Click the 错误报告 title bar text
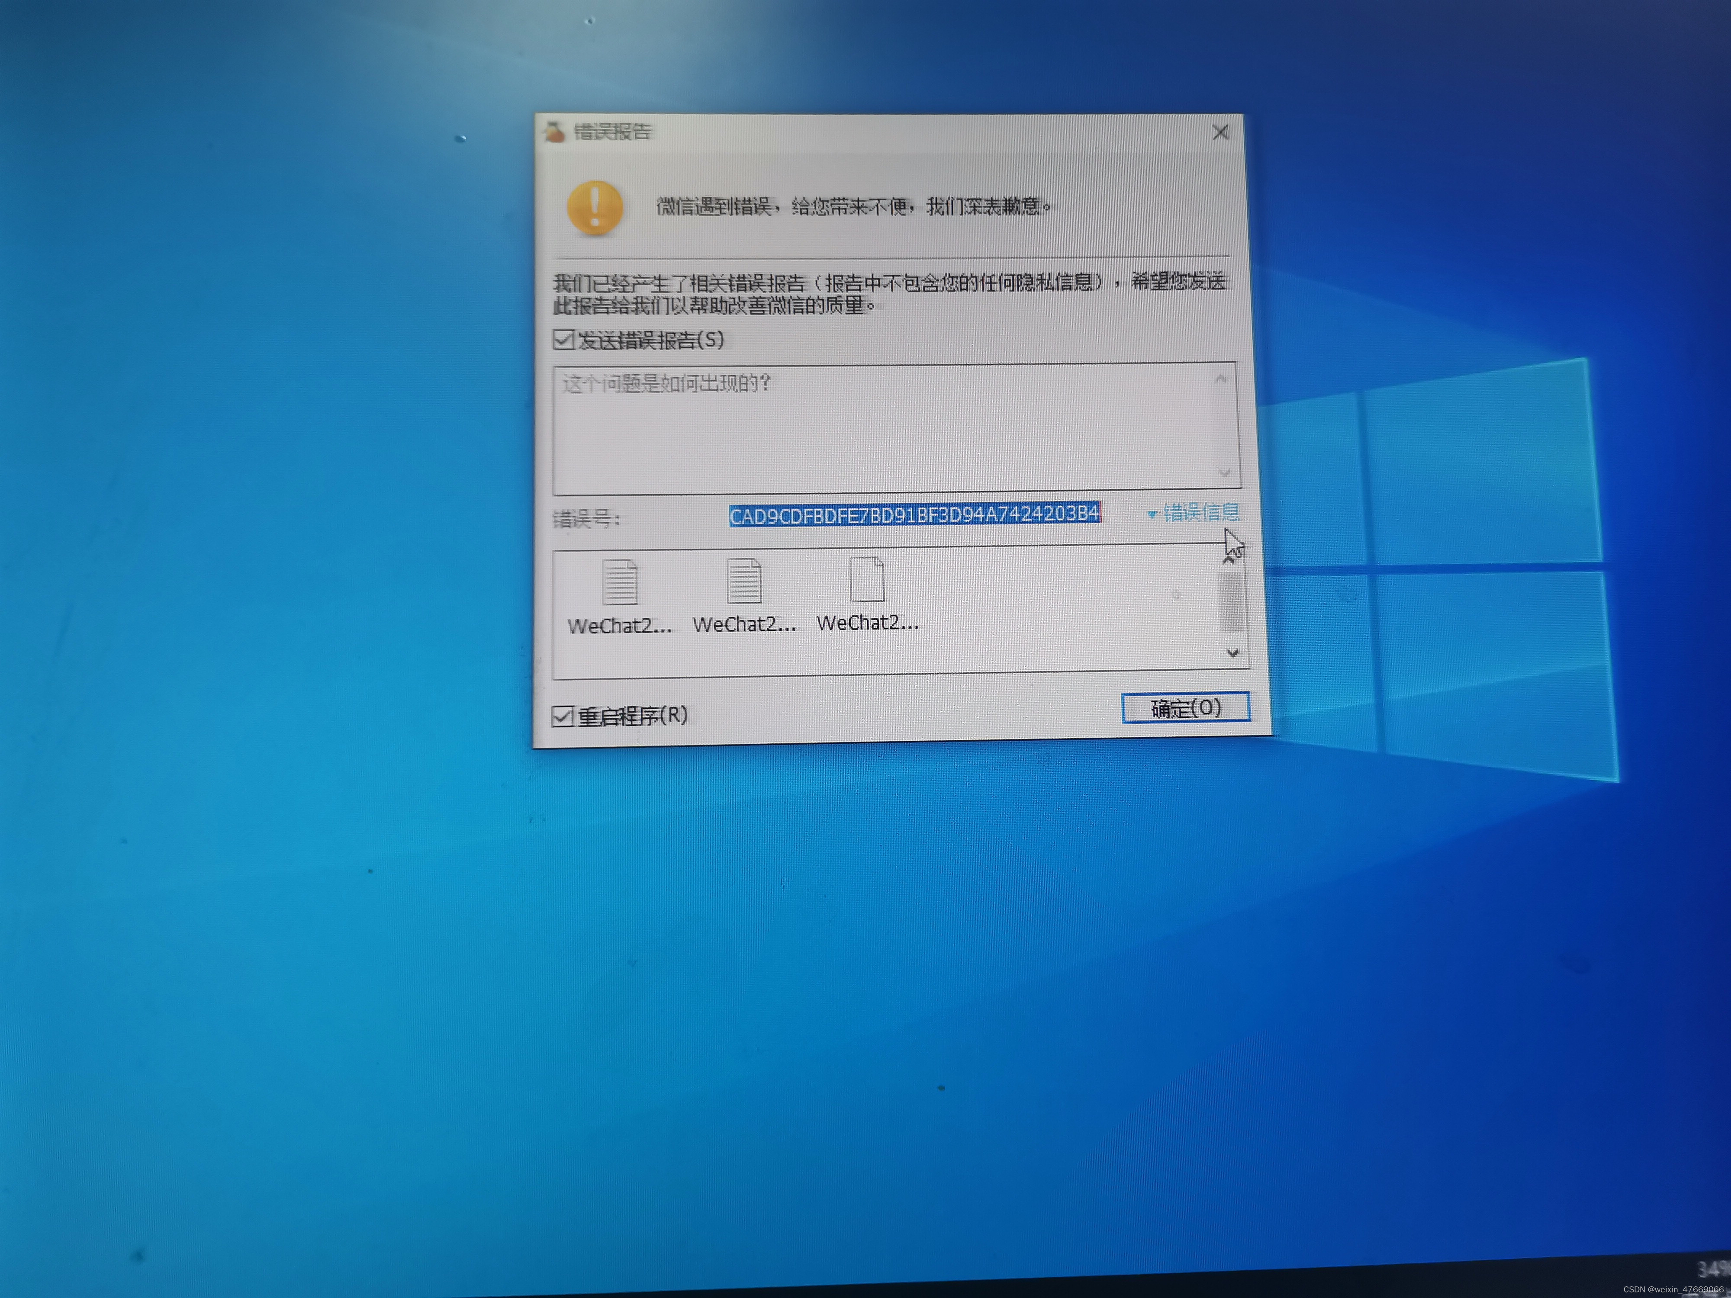Image resolution: width=1731 pixels, height=1298 pixels. click(x=612, y=132)
